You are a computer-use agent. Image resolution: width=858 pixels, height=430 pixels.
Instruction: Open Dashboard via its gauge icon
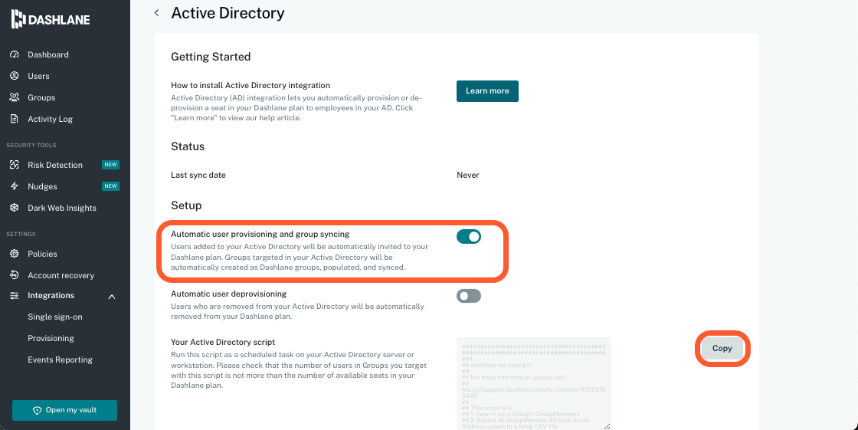click(14, 54)
